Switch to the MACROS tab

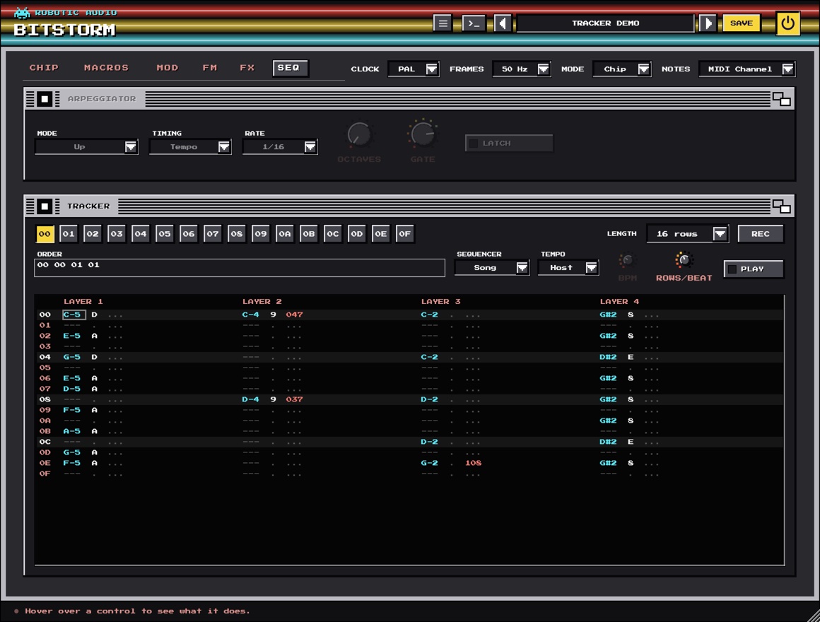(106, 68)
